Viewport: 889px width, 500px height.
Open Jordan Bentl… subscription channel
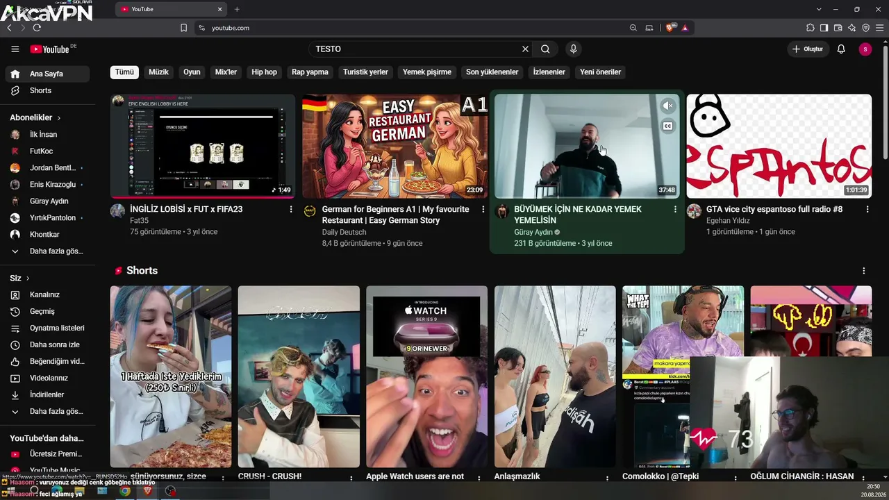(x=47, y=167)
